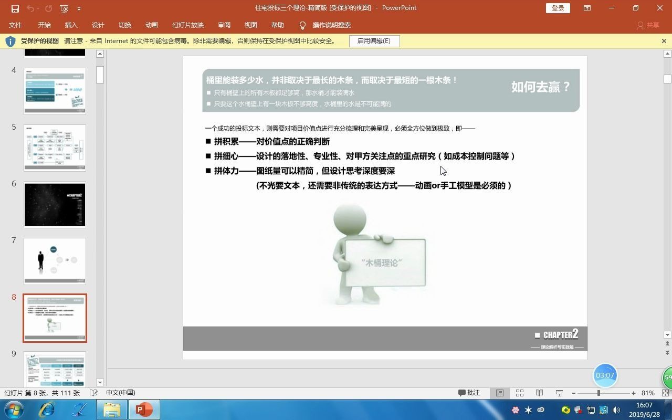Switch to Slide Sorter view in status bar

tap(519, 393)
